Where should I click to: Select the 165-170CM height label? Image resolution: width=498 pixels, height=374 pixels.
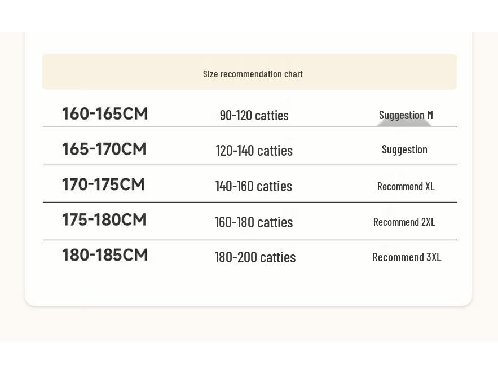pyautogui.click(x=104, y=149)
